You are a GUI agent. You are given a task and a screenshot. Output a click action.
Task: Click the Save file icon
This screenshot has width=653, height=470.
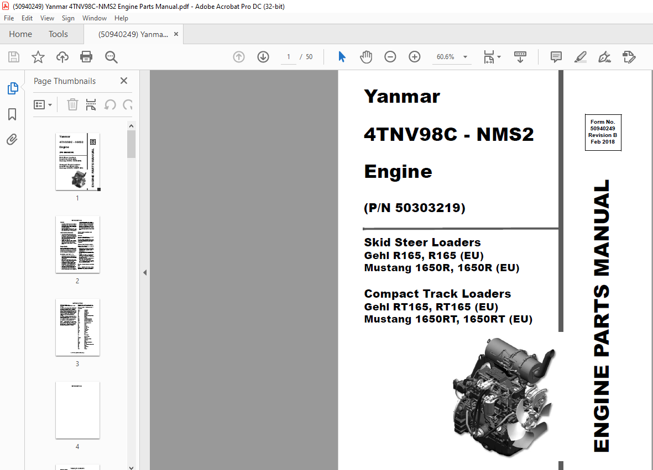14,57
